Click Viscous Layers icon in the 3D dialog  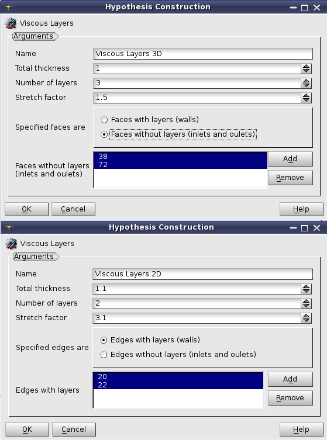[11, 23]
